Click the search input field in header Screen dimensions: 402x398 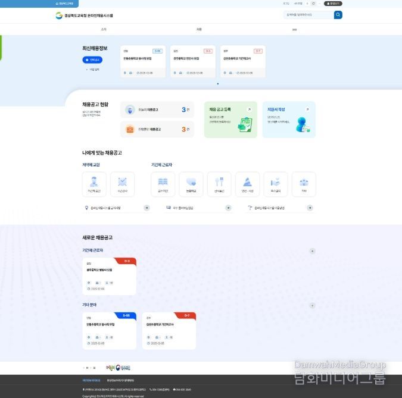[308, 15]
